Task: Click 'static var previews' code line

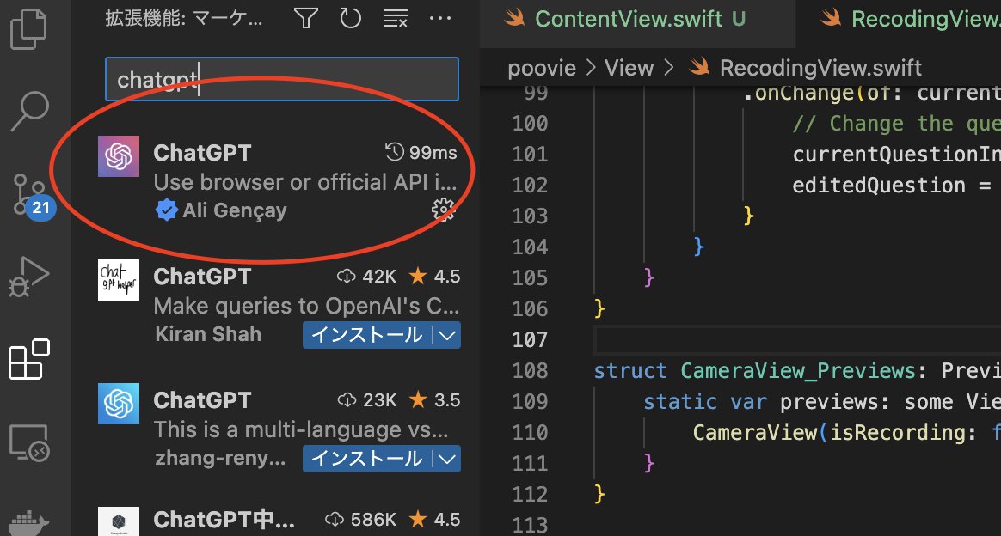Action: (x=821, y=401)
